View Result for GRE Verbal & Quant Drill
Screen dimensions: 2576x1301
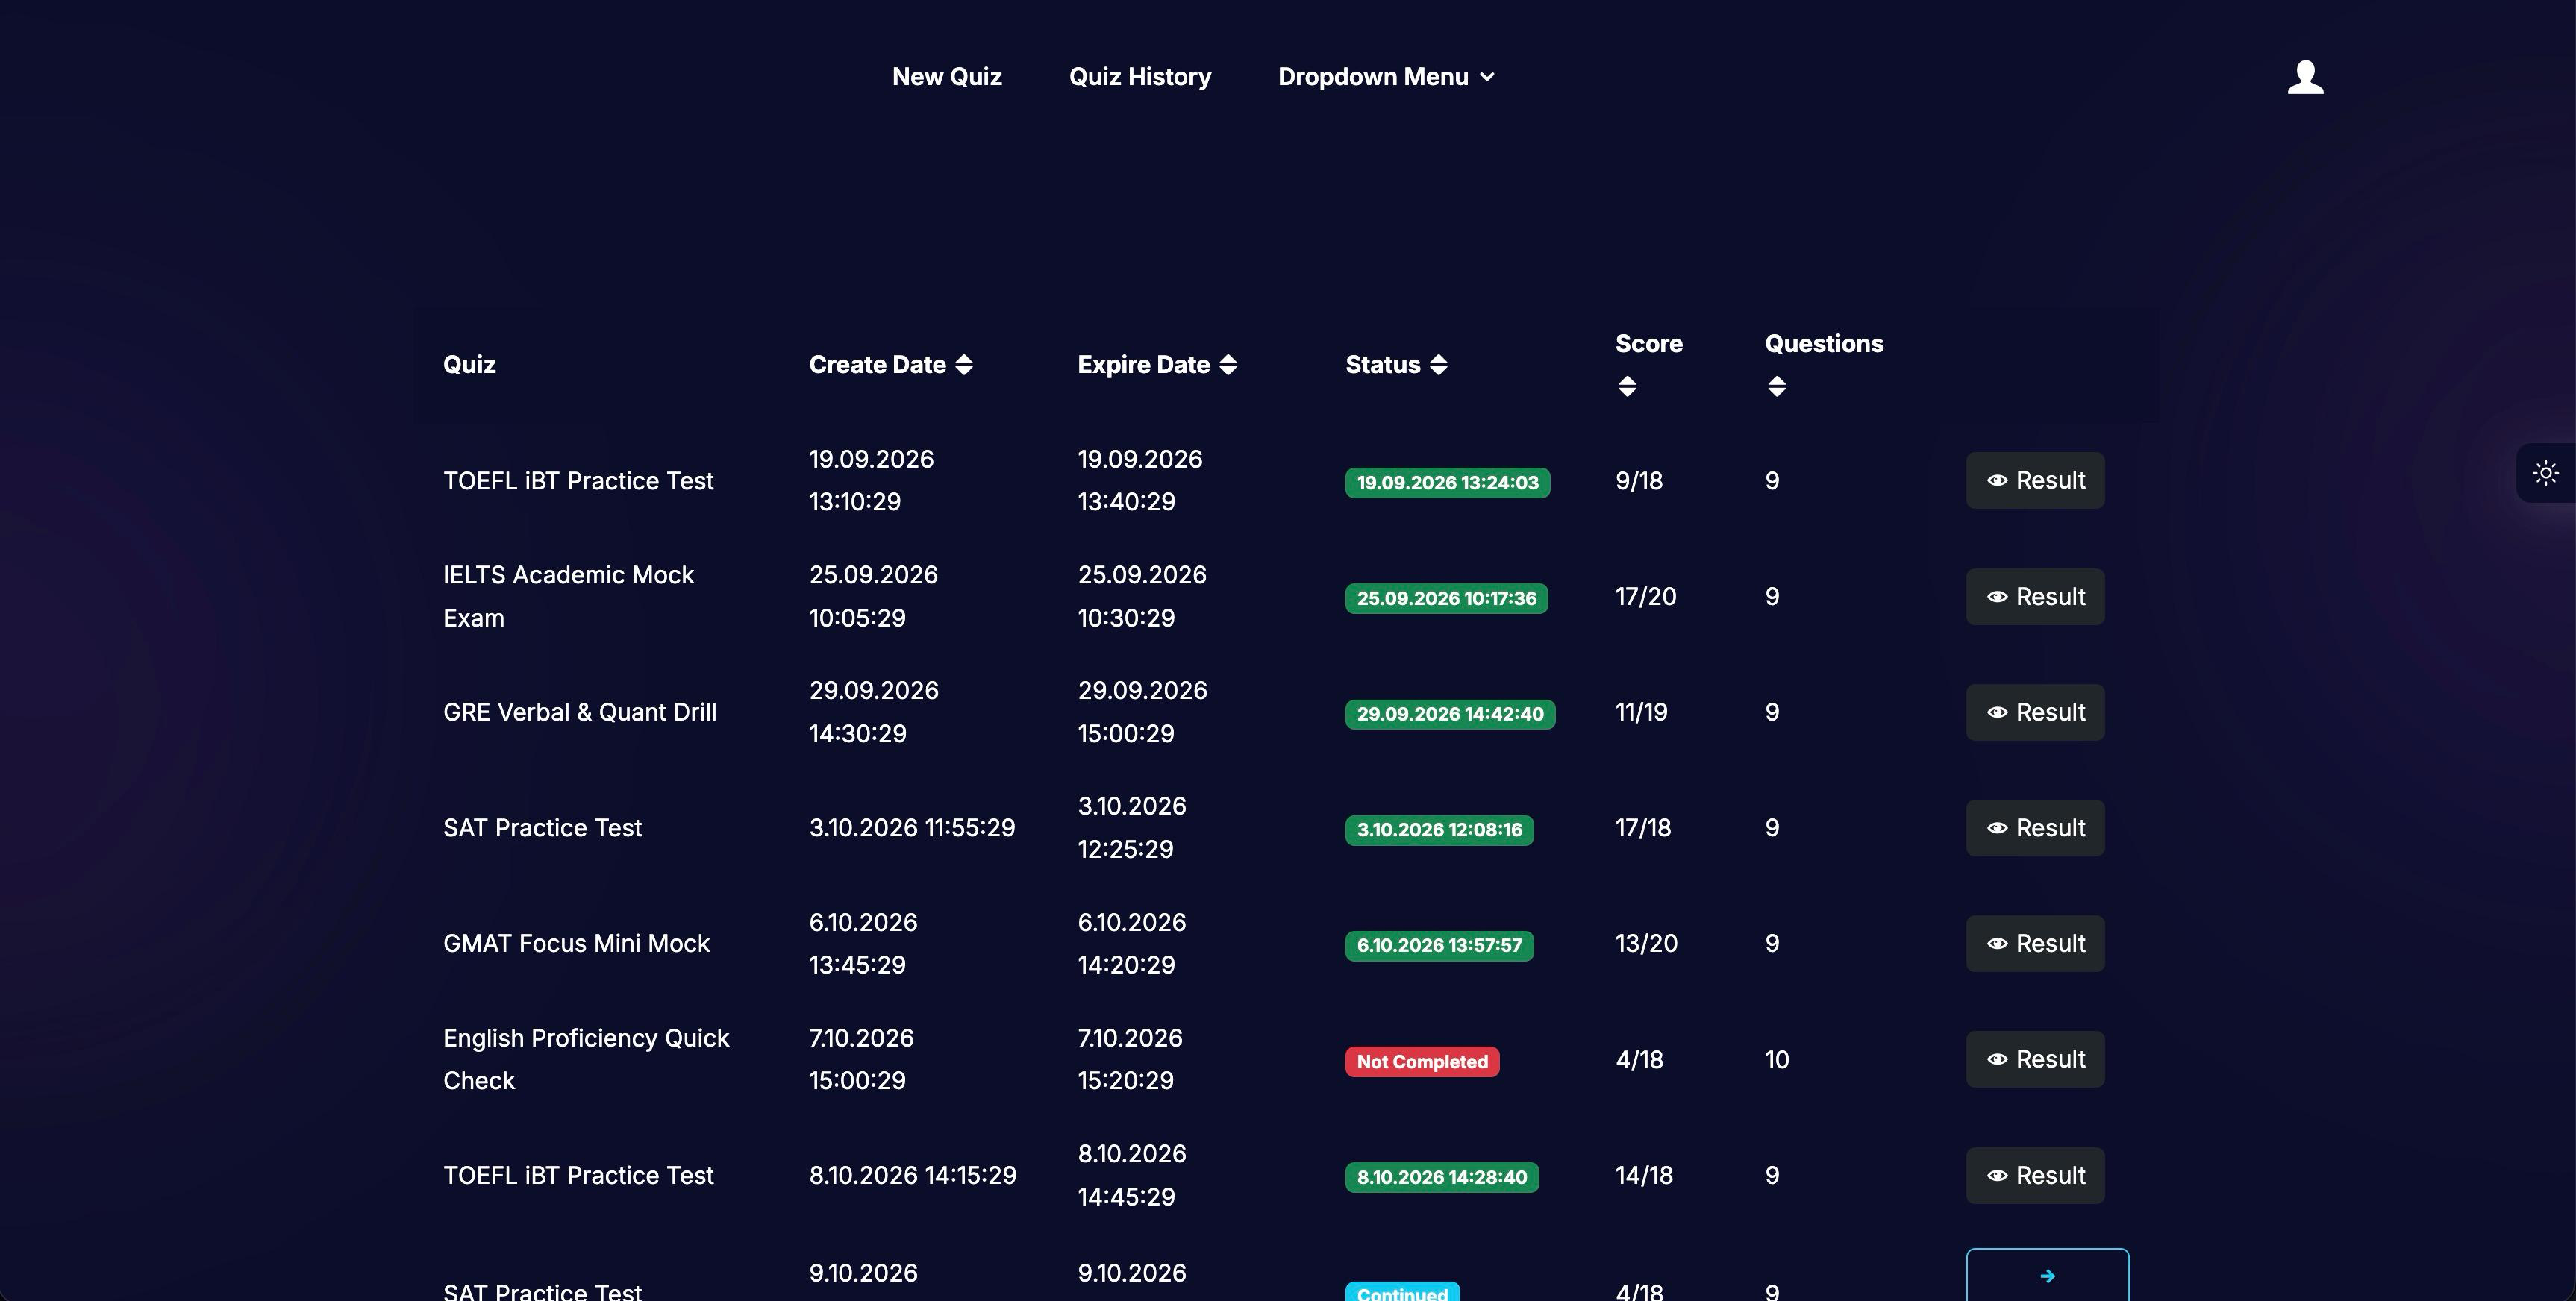2035,712
